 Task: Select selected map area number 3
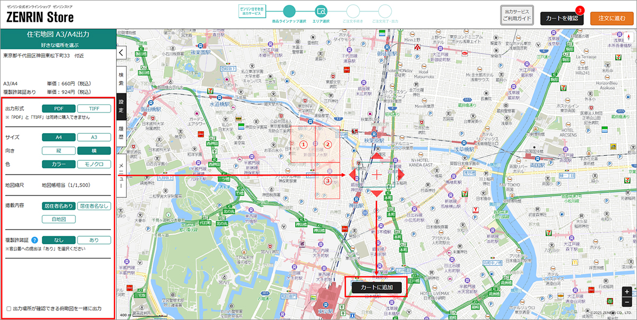click(328, 181)
